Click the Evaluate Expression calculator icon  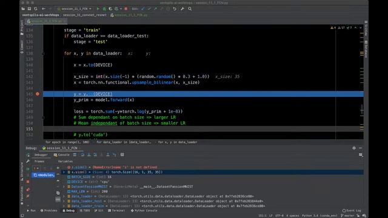122,155
